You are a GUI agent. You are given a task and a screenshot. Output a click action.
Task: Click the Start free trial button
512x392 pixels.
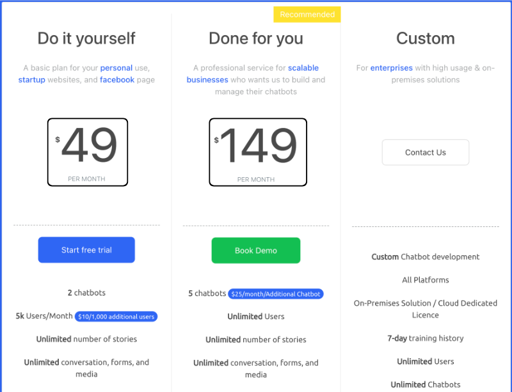coord(86,250)
